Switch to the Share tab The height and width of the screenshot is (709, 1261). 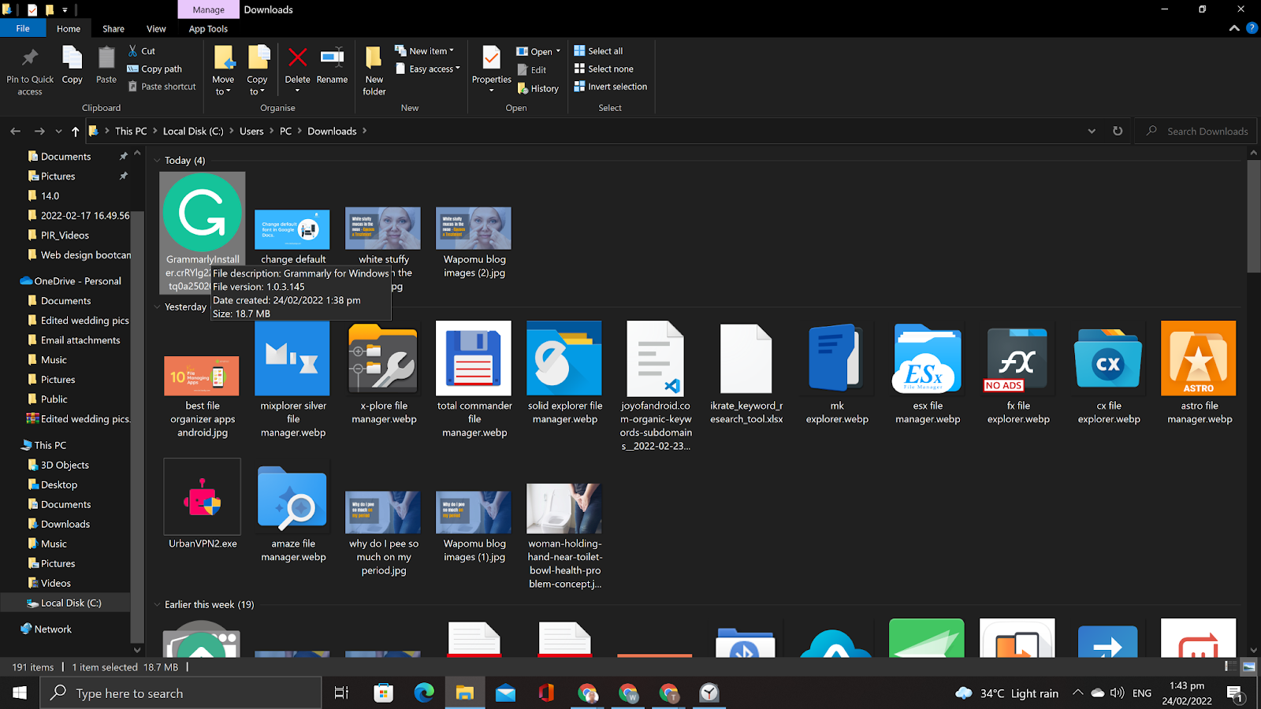pyautogui.click(x=113, y=29)
